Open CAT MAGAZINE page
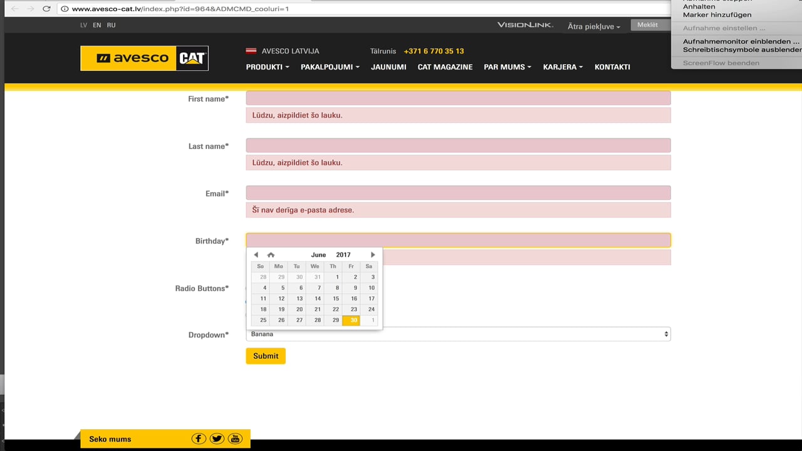Viewport: 802px width, 451px height. tap(445, 67)
